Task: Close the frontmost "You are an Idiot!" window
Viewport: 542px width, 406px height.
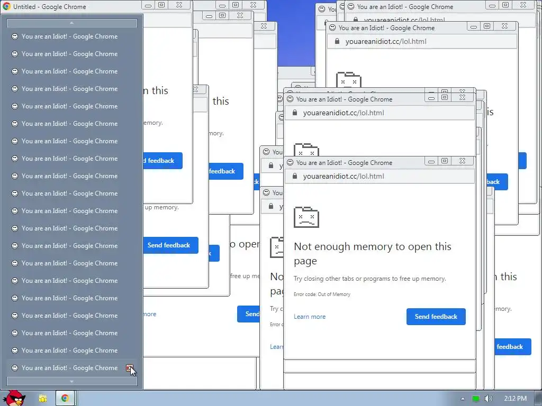Action: pyautogui.click(x=462, y=161)
